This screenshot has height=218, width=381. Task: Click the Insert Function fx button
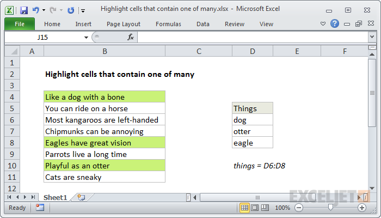click(131, 37)
